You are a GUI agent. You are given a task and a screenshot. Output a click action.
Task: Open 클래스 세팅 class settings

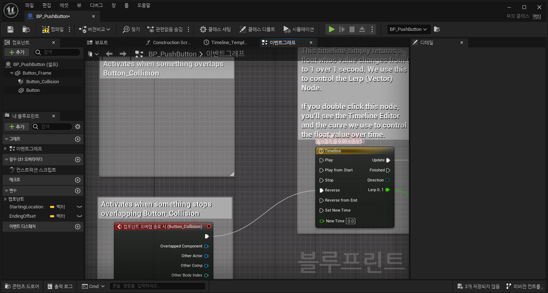tap(215, 29)
